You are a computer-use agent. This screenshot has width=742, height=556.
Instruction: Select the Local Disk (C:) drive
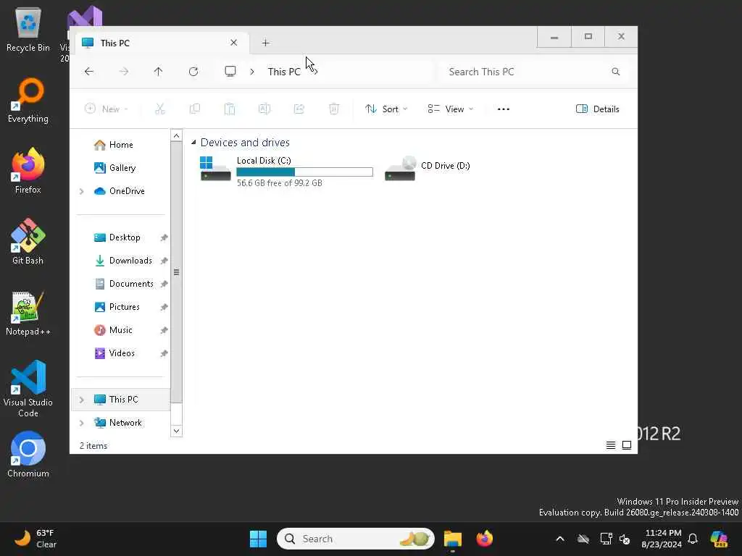click(286, 171)
